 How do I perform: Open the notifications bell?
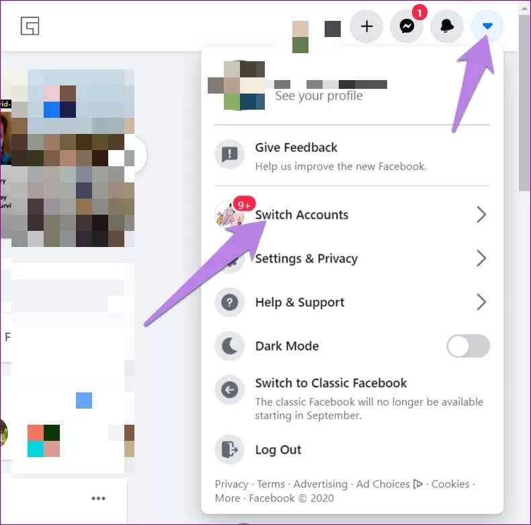[447, 26]
